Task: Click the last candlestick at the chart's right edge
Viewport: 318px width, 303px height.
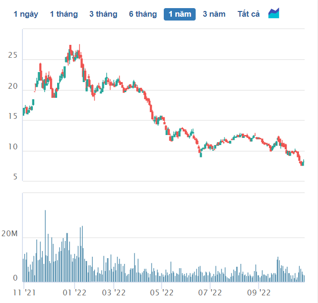Action: pos(303,163)
